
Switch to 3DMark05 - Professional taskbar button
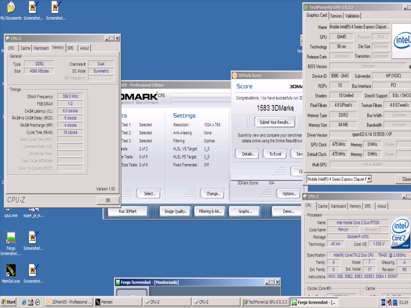69,302
